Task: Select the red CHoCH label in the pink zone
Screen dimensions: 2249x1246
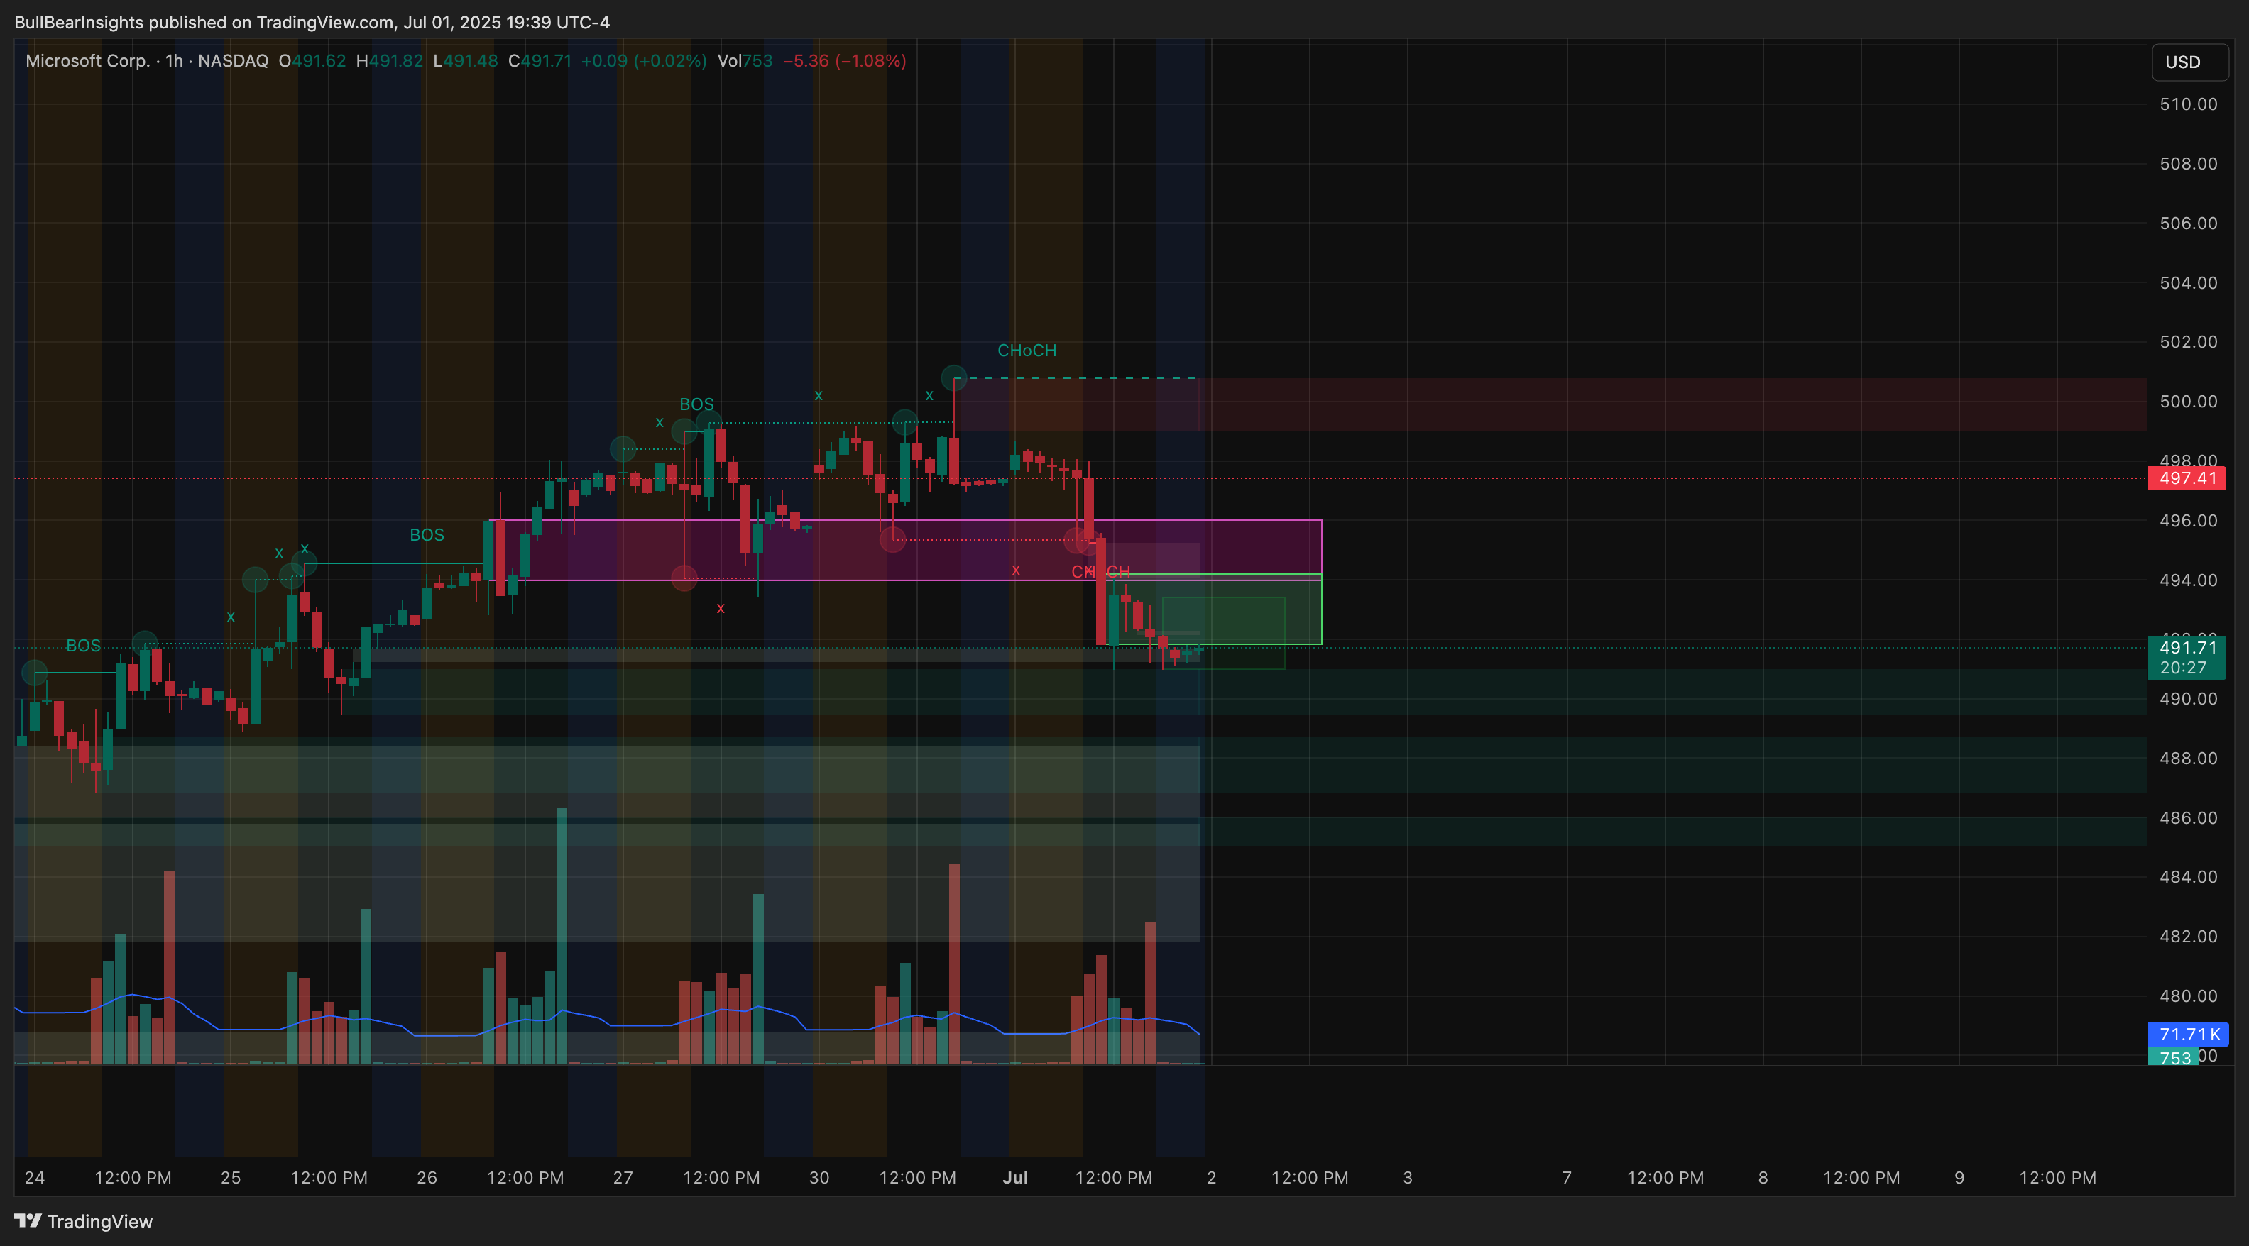Action: click(1100, 571)
